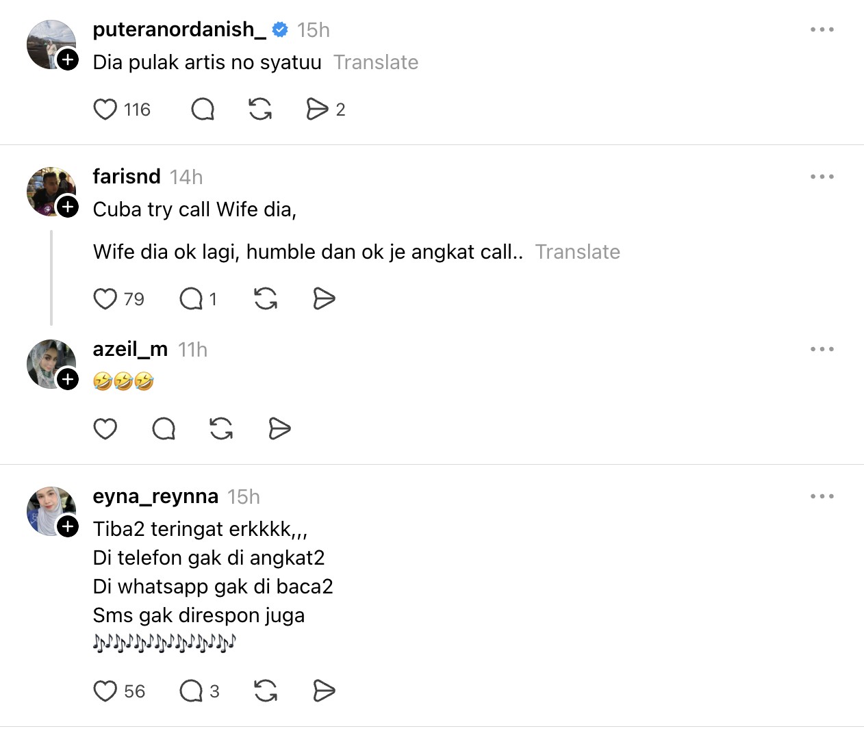Like farisnd's comment
This screenshot has width=864, height=731.
tap(105, 299)
